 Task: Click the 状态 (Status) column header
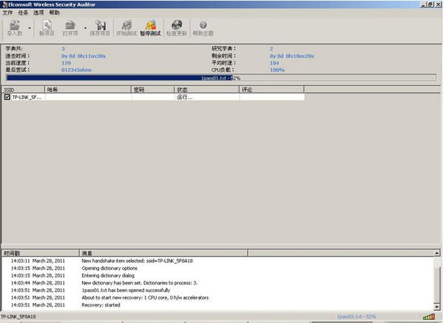[206, 89]
